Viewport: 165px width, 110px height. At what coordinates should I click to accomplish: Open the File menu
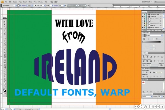tap(6, 2)
